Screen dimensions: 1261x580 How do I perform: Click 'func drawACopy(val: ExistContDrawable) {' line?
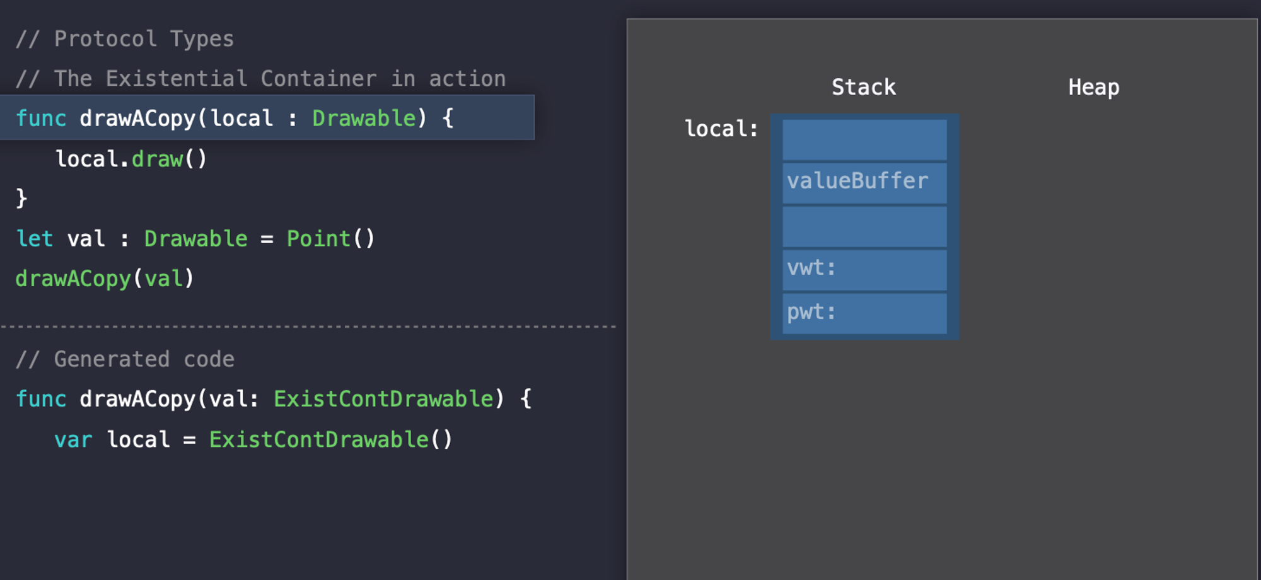pos(274,399)
